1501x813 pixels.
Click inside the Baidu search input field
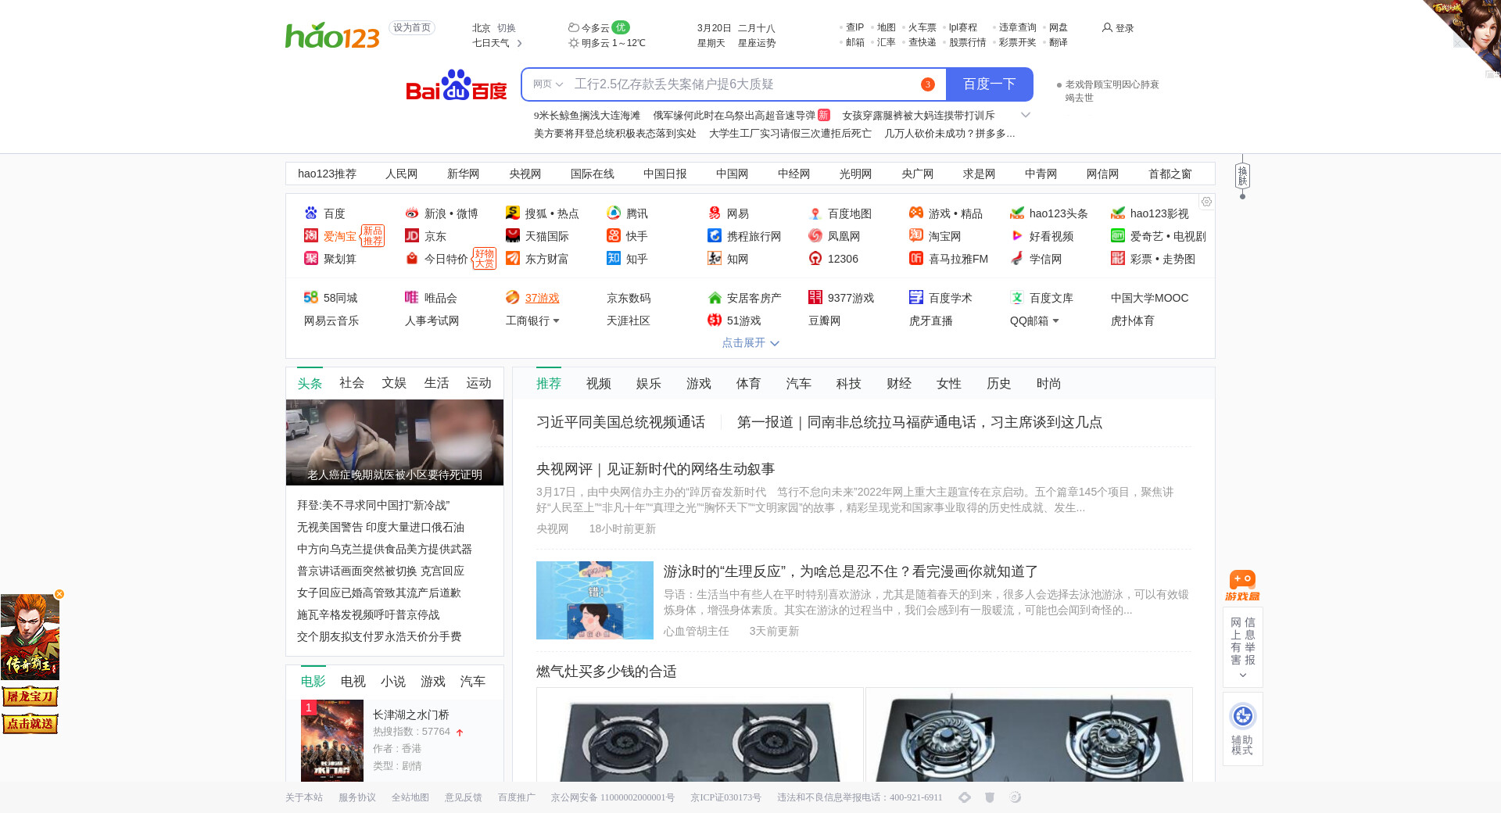(x=743, y=84)
